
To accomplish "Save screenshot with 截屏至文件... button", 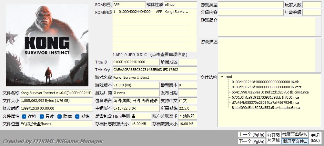I will click(295, 141).
